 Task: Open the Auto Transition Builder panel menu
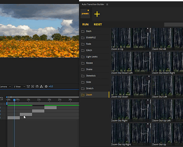(x=107, y=4)
